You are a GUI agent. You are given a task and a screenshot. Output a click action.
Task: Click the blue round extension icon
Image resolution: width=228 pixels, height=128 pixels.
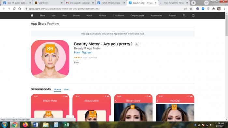pyautogui.click(x=203, y=9)
